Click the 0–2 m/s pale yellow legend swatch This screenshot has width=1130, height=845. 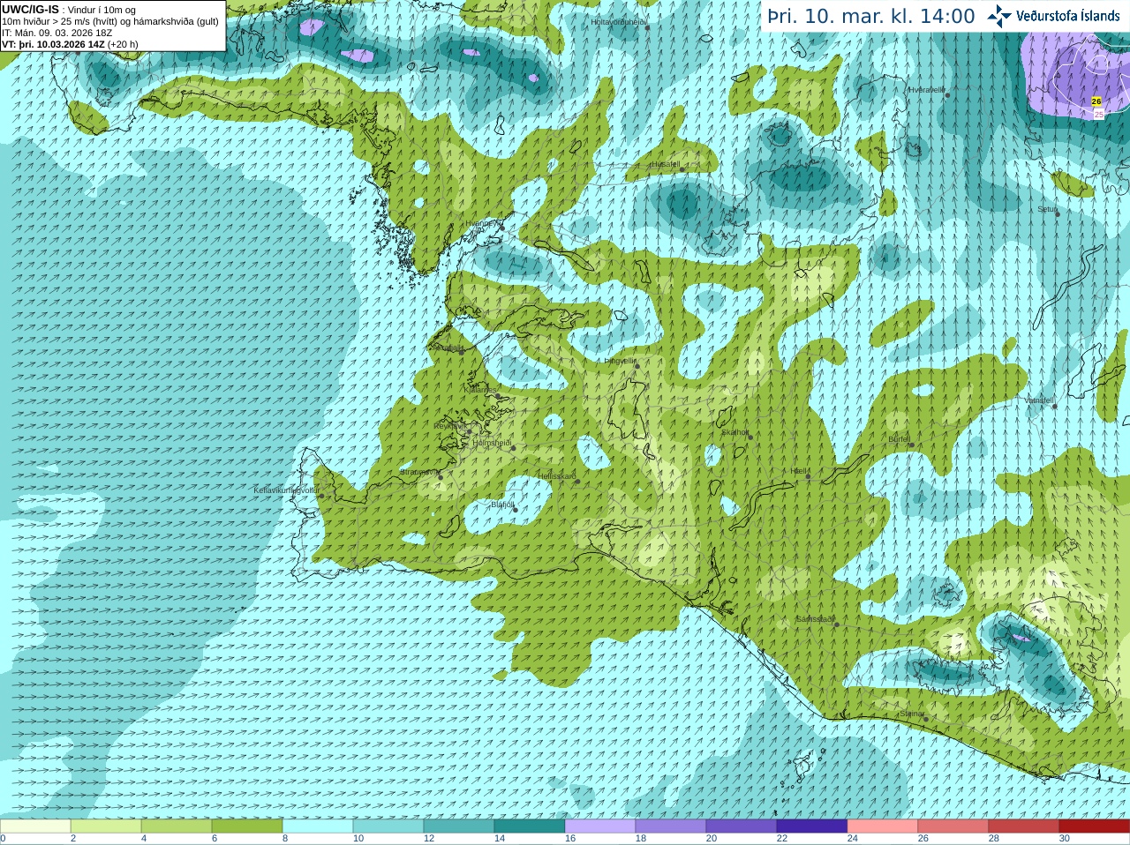coord(35,826)
